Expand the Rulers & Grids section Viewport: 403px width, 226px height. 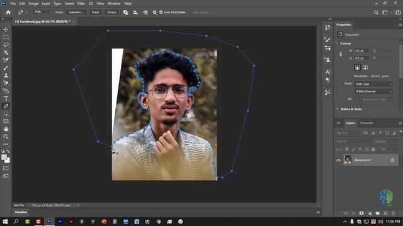pyautogui.click(x=337, y=109)
